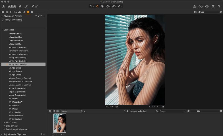The image size is (223, 136).
Task: Open the Exposure histogram tool tab
Action: click(x=19, y=12)
